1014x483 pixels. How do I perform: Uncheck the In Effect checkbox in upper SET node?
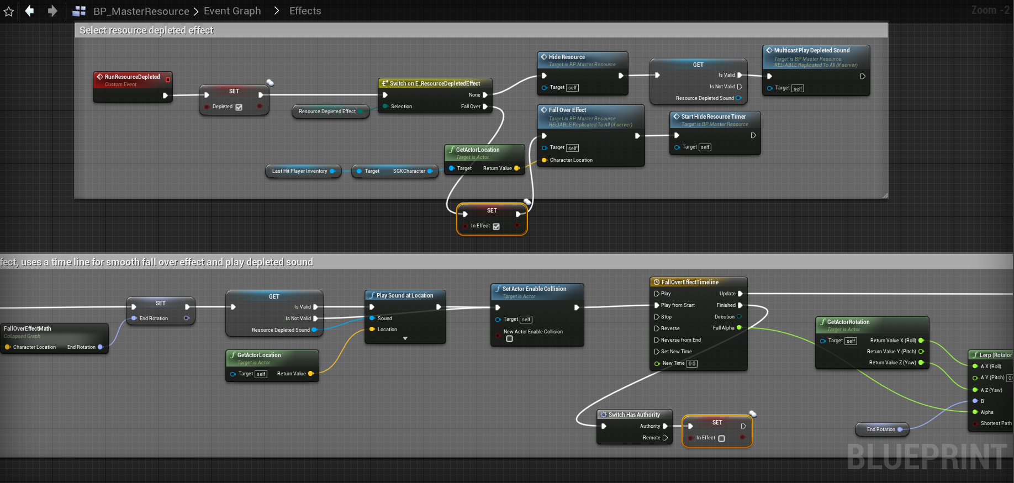[496, 226]
